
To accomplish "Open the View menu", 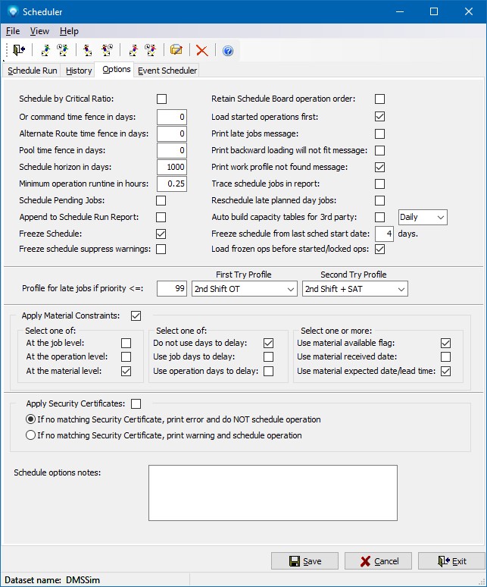I will [39, 31].
